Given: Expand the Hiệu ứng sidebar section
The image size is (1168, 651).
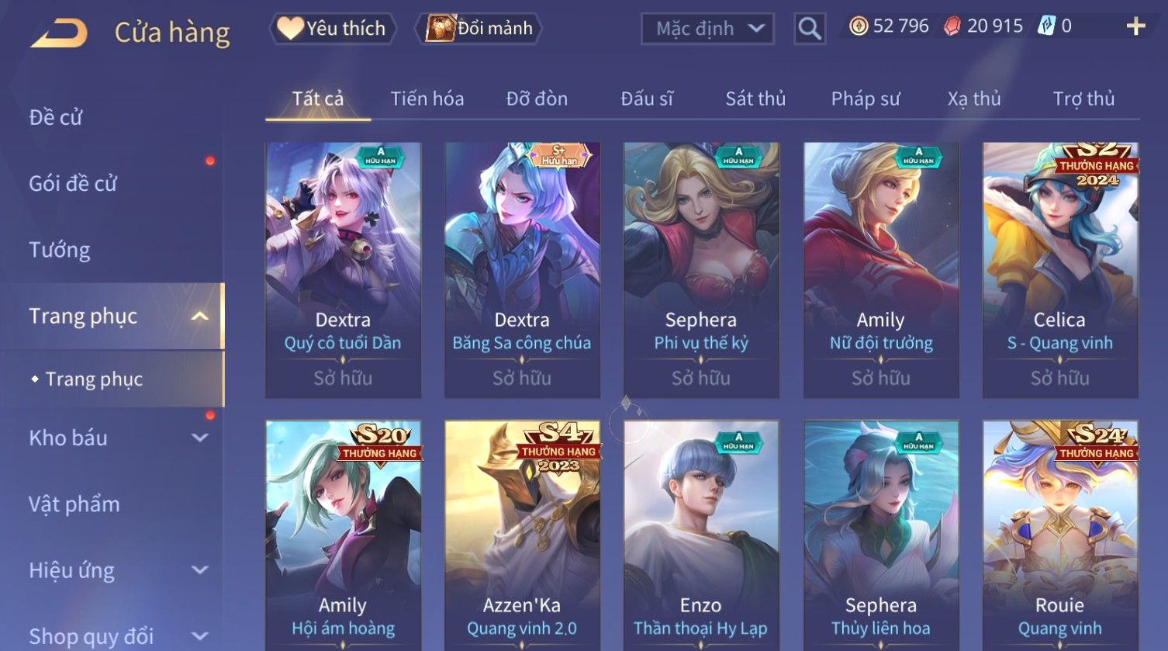Looking at the screenshot, I should (199, 570).
